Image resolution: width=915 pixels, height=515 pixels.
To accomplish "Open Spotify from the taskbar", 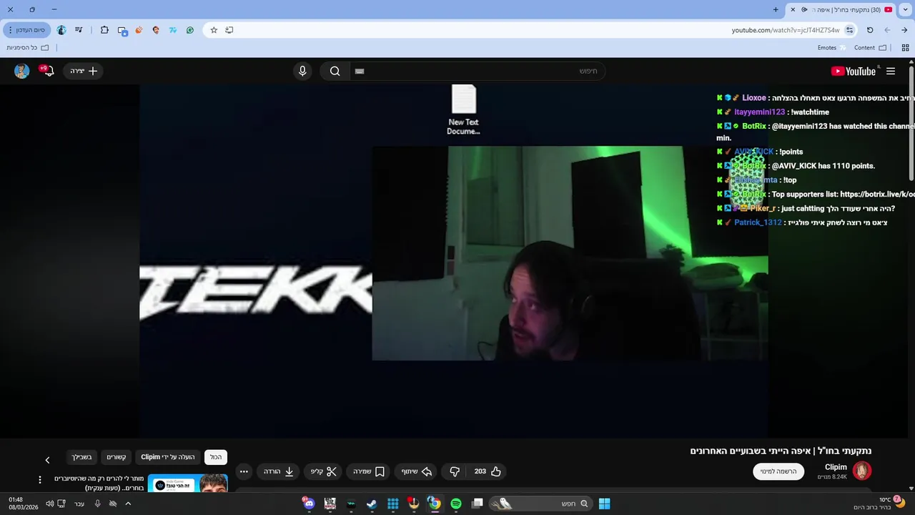I will (x=455, y=504).
